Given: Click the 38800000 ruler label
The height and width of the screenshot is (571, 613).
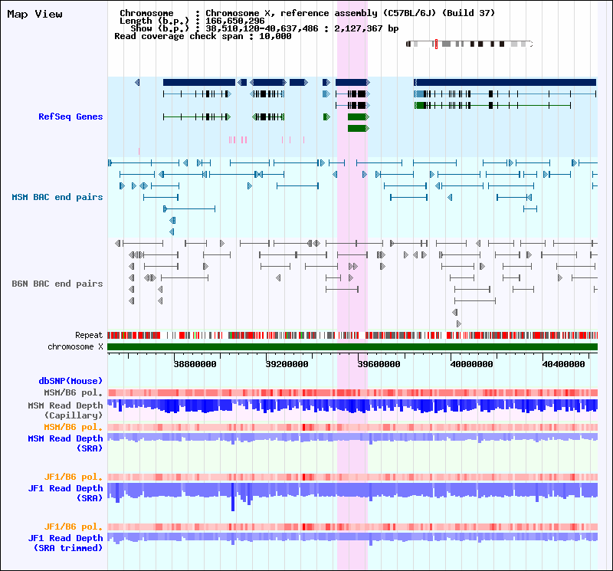Looking at the screenshot, I should (195, 364).
